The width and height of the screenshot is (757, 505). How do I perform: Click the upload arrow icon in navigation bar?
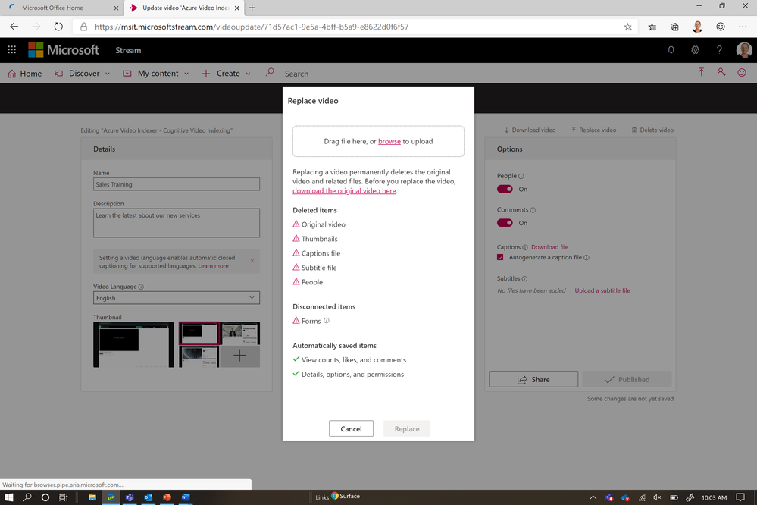pos(701,73)
